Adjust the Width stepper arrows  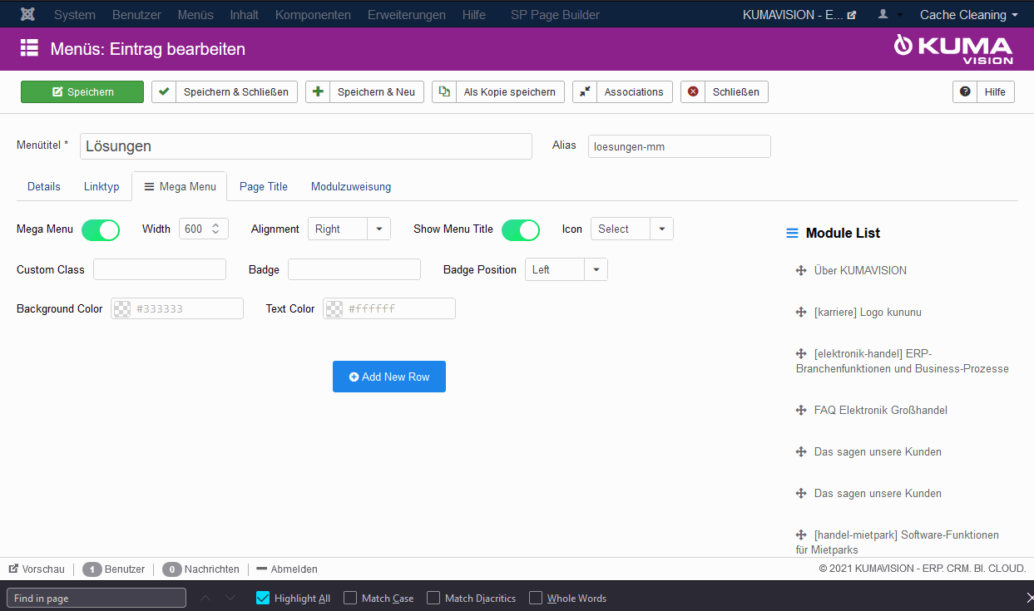tap(215, 229)
